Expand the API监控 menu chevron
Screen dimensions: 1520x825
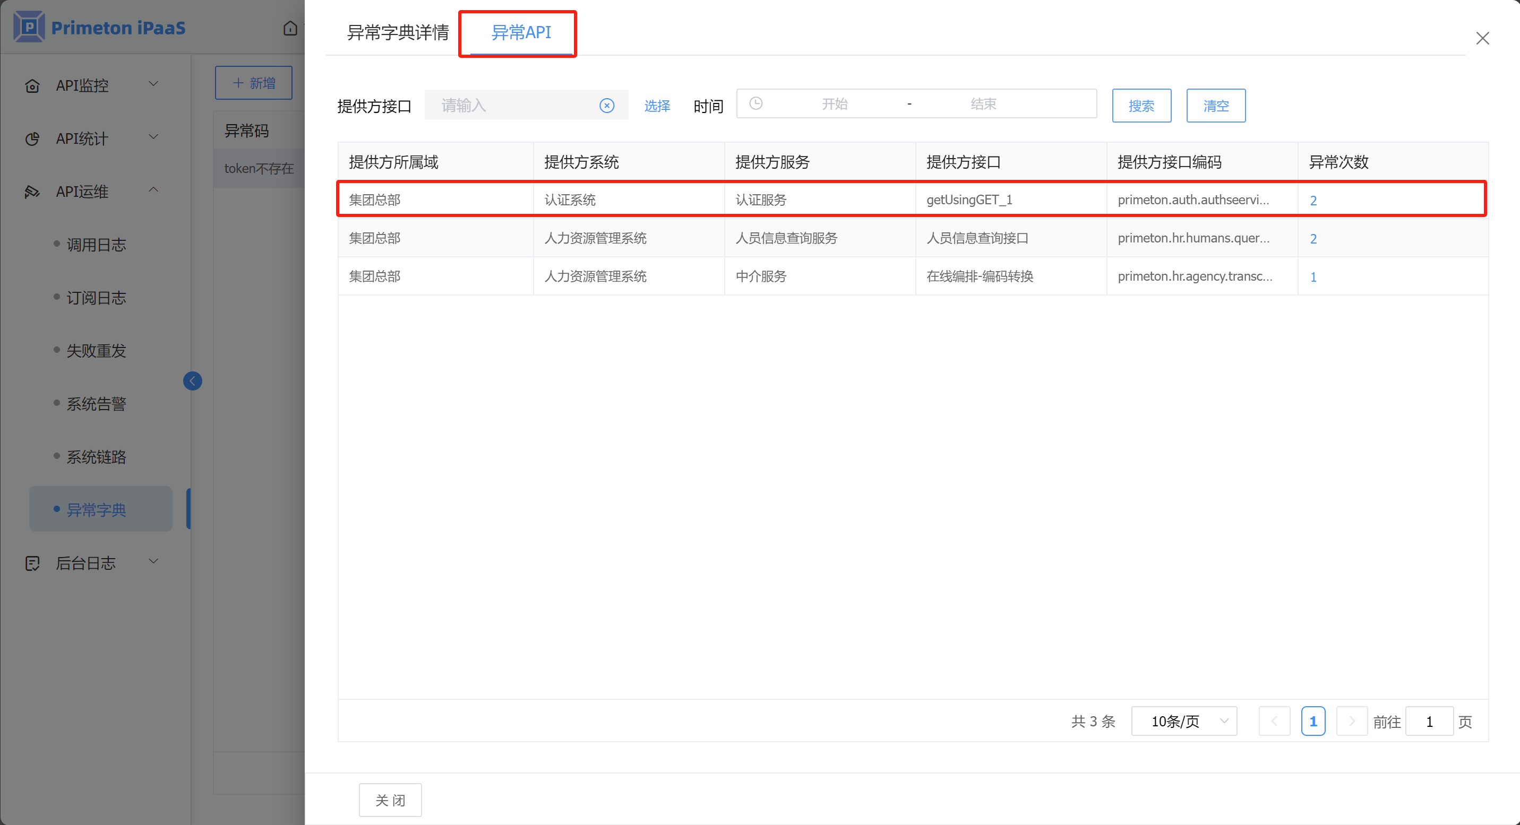tap(153, 84)
